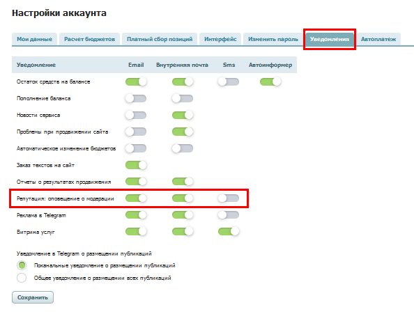
Task: Select Поканальные уведомление о размещении публикаций radio
Action: pos(22,265)
